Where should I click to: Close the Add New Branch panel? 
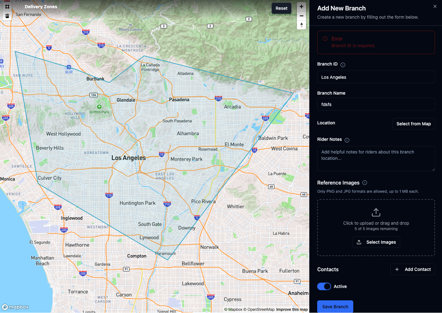435,6
